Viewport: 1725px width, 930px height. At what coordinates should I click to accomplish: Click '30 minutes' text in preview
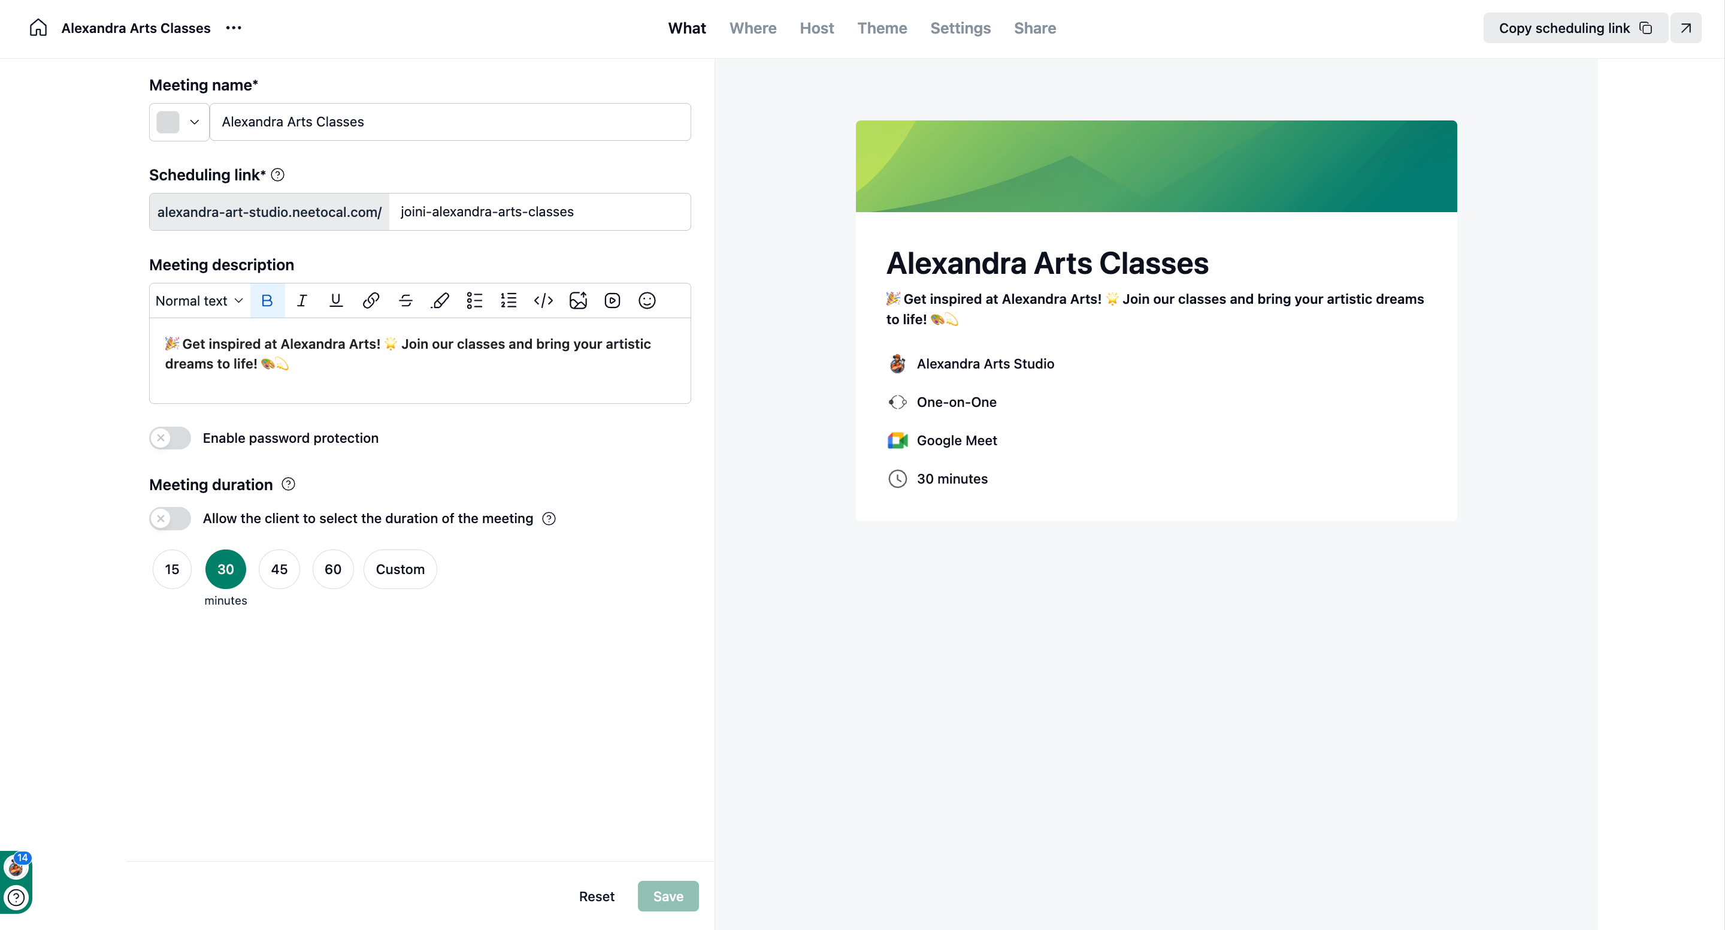[952, 479]
